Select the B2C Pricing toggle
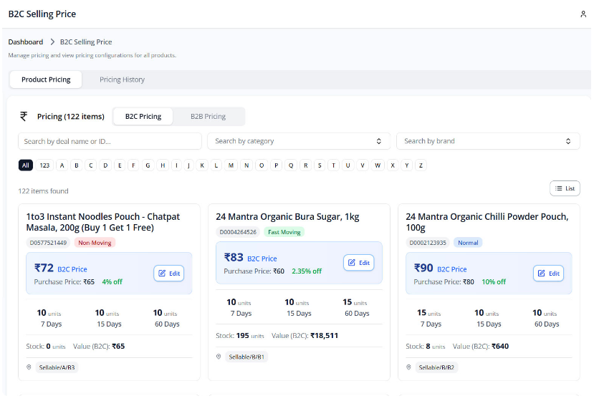Screen dimensions: 594x401 (143, 116)
